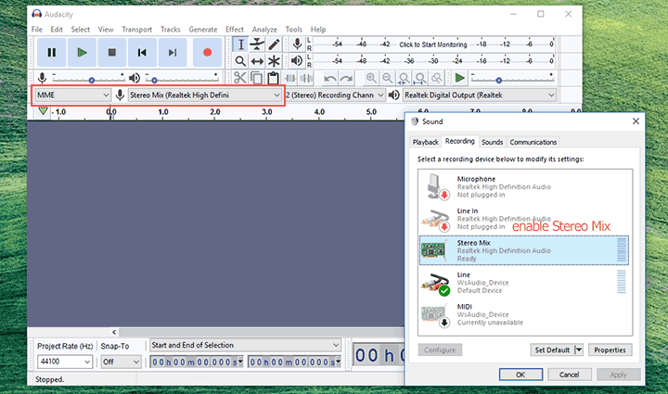Choose the Zoom magnifier tool

[239, 61]
